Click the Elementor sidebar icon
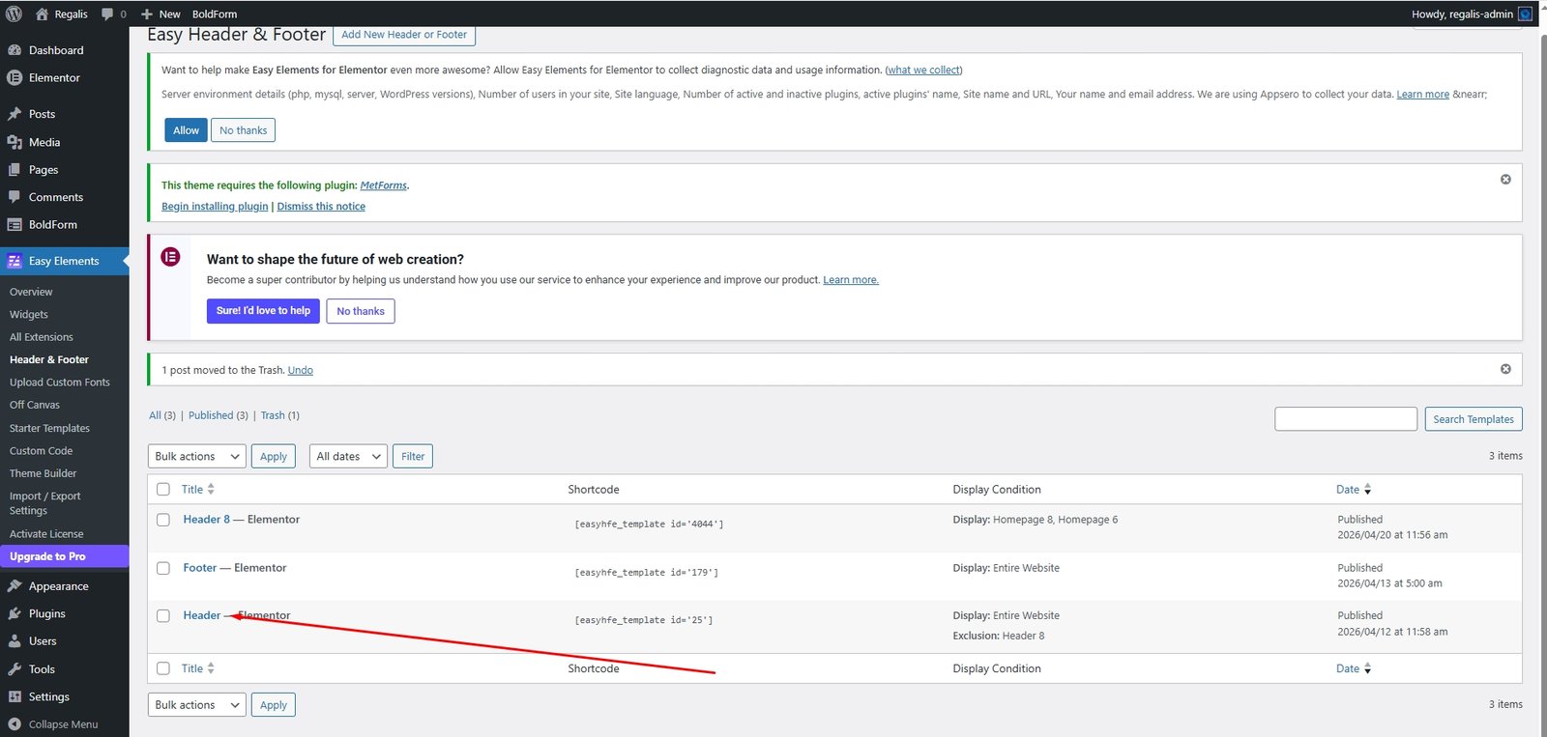 click(x=15, y=78)
